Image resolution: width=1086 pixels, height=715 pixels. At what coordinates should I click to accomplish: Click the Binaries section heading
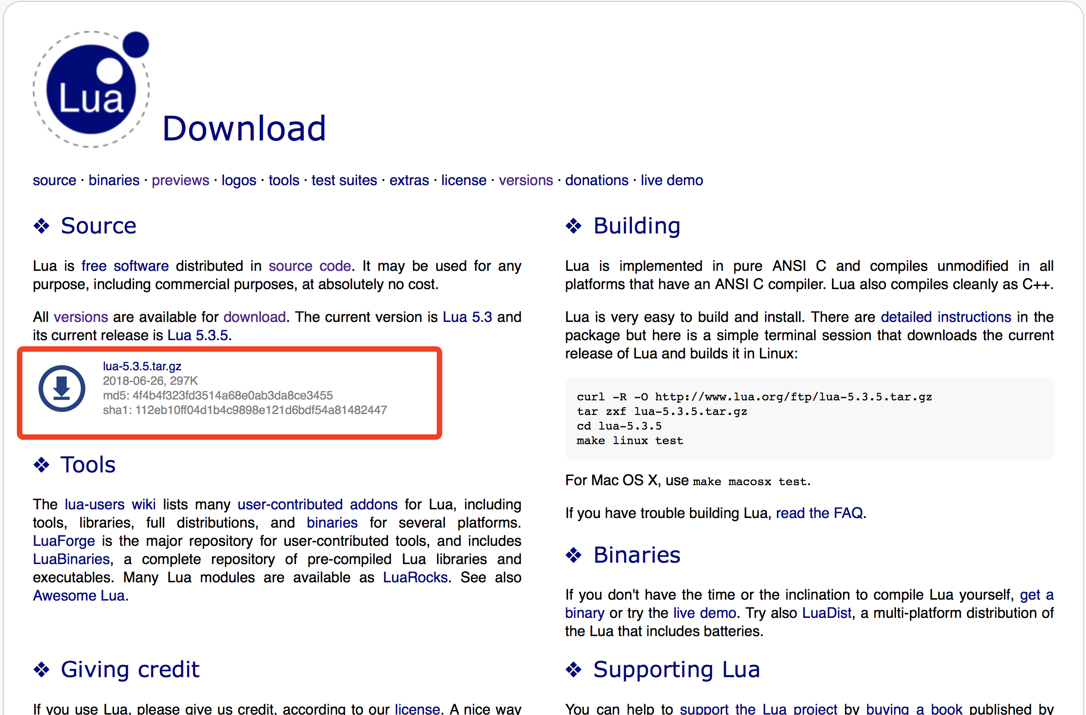pyautogui.click(x=637, y=555)
